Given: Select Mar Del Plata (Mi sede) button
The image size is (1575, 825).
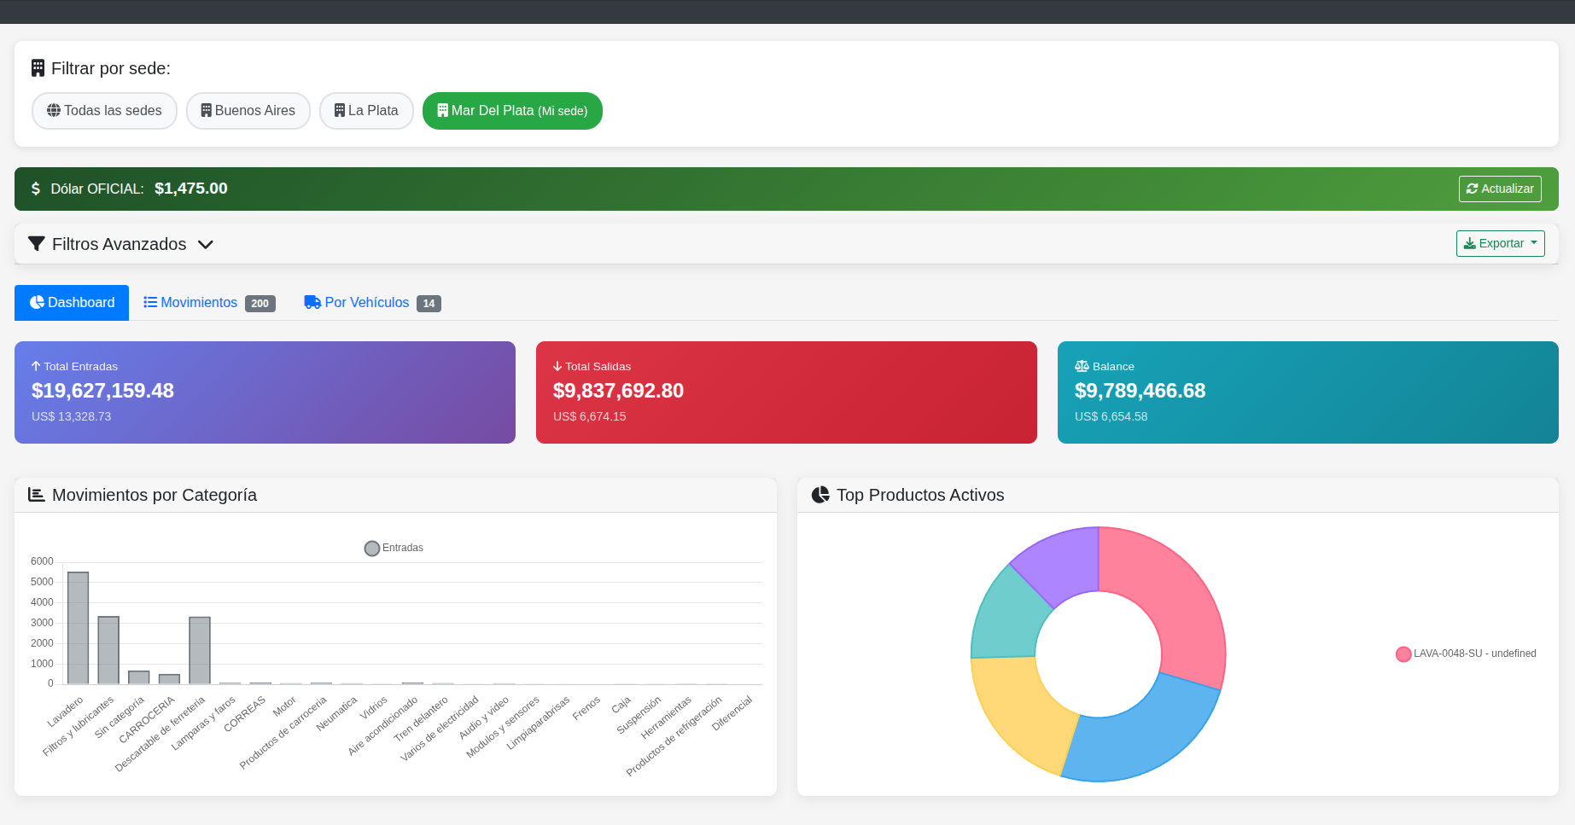Looking at the screenshot, I should tap(512, 111).
